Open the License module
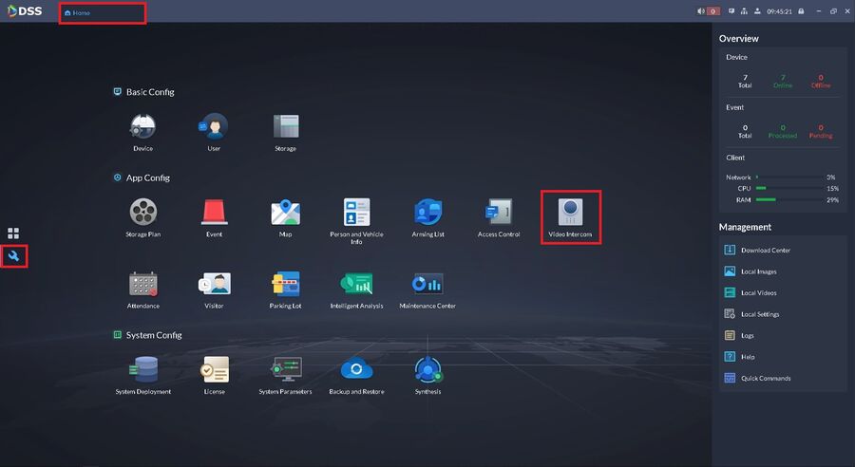The image size is (855, 467). point(215,376)
